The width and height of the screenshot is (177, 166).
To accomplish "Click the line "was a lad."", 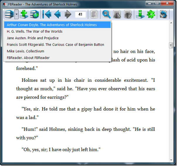I will pos(27,117).
